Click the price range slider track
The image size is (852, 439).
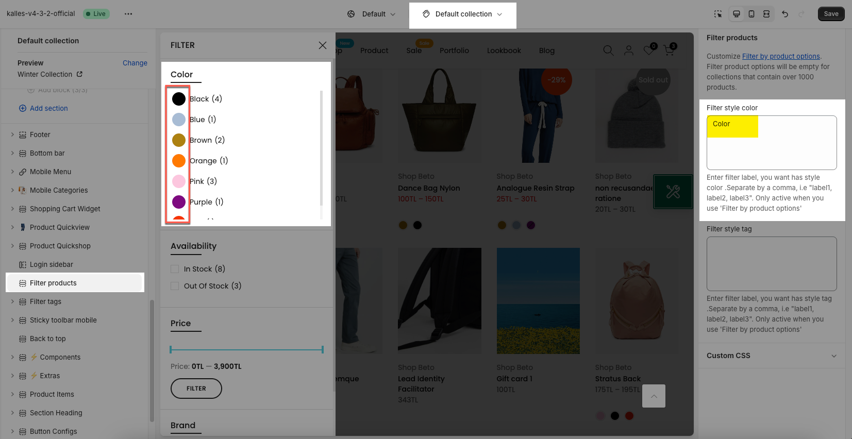[247, 349]
